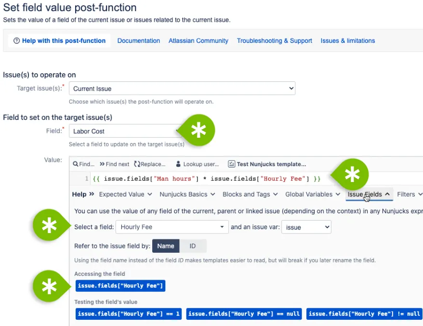
Task: Click the Help label in help bar
Action: point(79,194)
